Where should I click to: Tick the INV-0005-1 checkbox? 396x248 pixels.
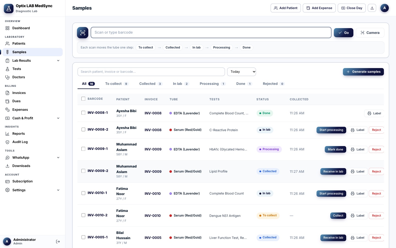83,237
